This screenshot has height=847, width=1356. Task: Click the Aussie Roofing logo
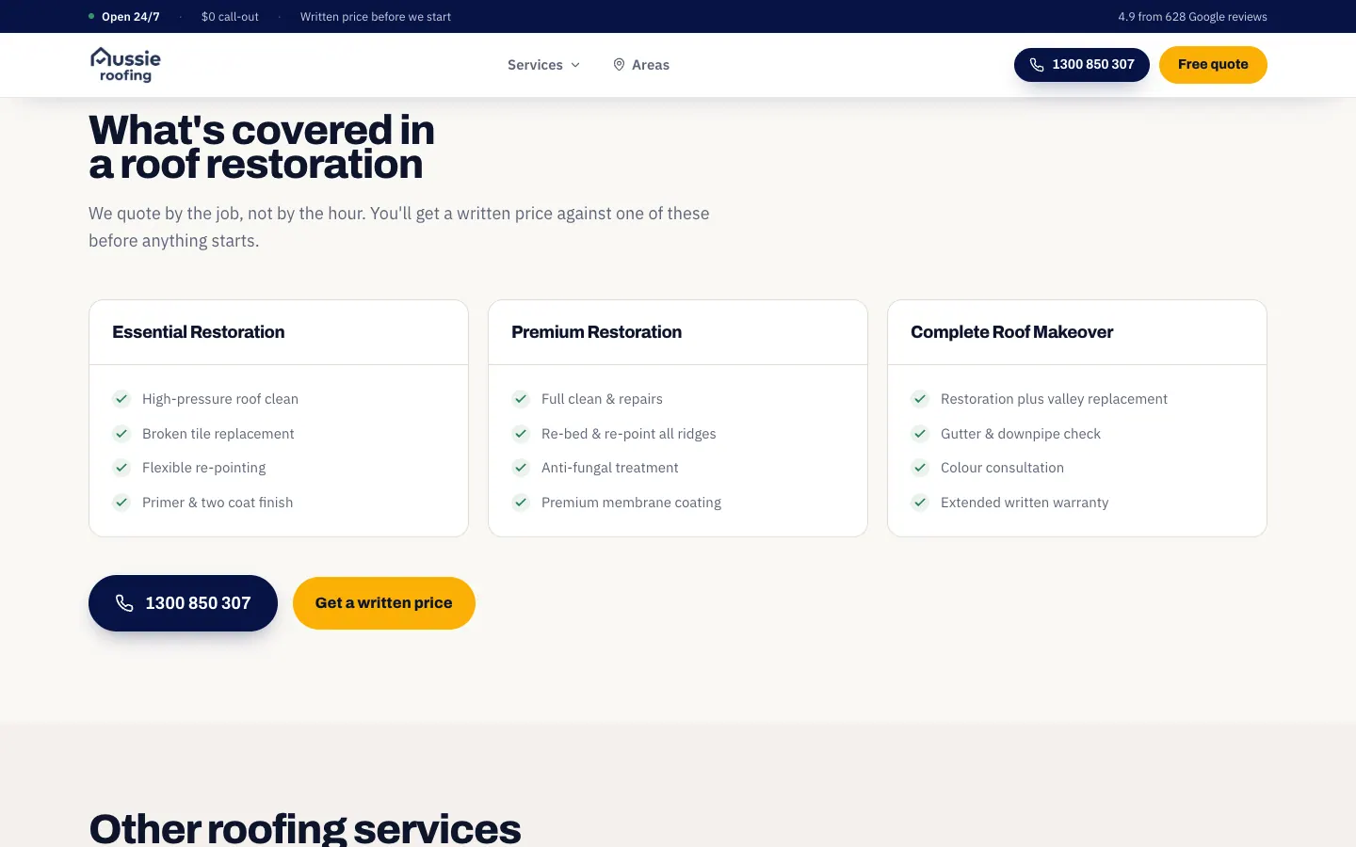125,65
